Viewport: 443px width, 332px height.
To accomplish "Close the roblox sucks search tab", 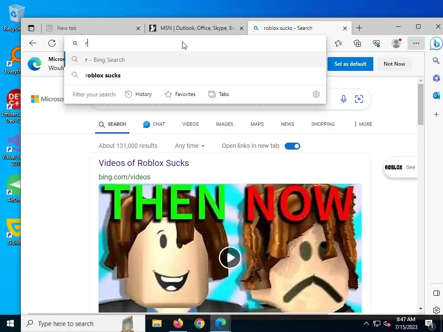I will (x=345, y=28).
